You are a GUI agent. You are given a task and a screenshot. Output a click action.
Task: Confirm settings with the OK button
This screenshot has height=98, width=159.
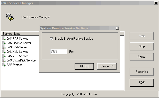(84, 66)
